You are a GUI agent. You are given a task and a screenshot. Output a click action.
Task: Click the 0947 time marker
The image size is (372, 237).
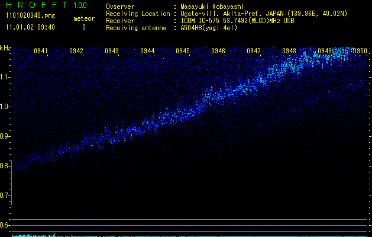tap(254, 50)
